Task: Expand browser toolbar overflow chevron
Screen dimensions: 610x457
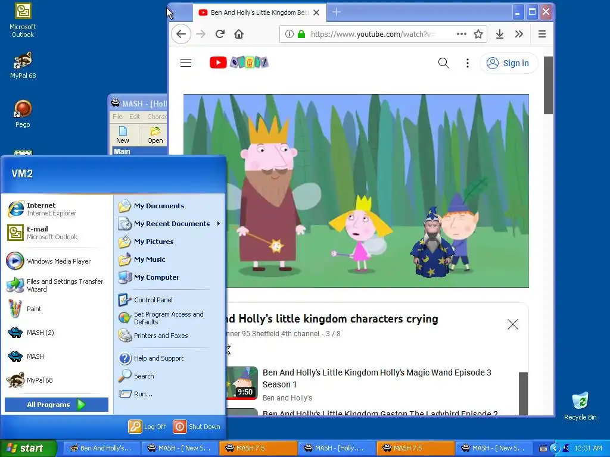Action: pos(519,34)
